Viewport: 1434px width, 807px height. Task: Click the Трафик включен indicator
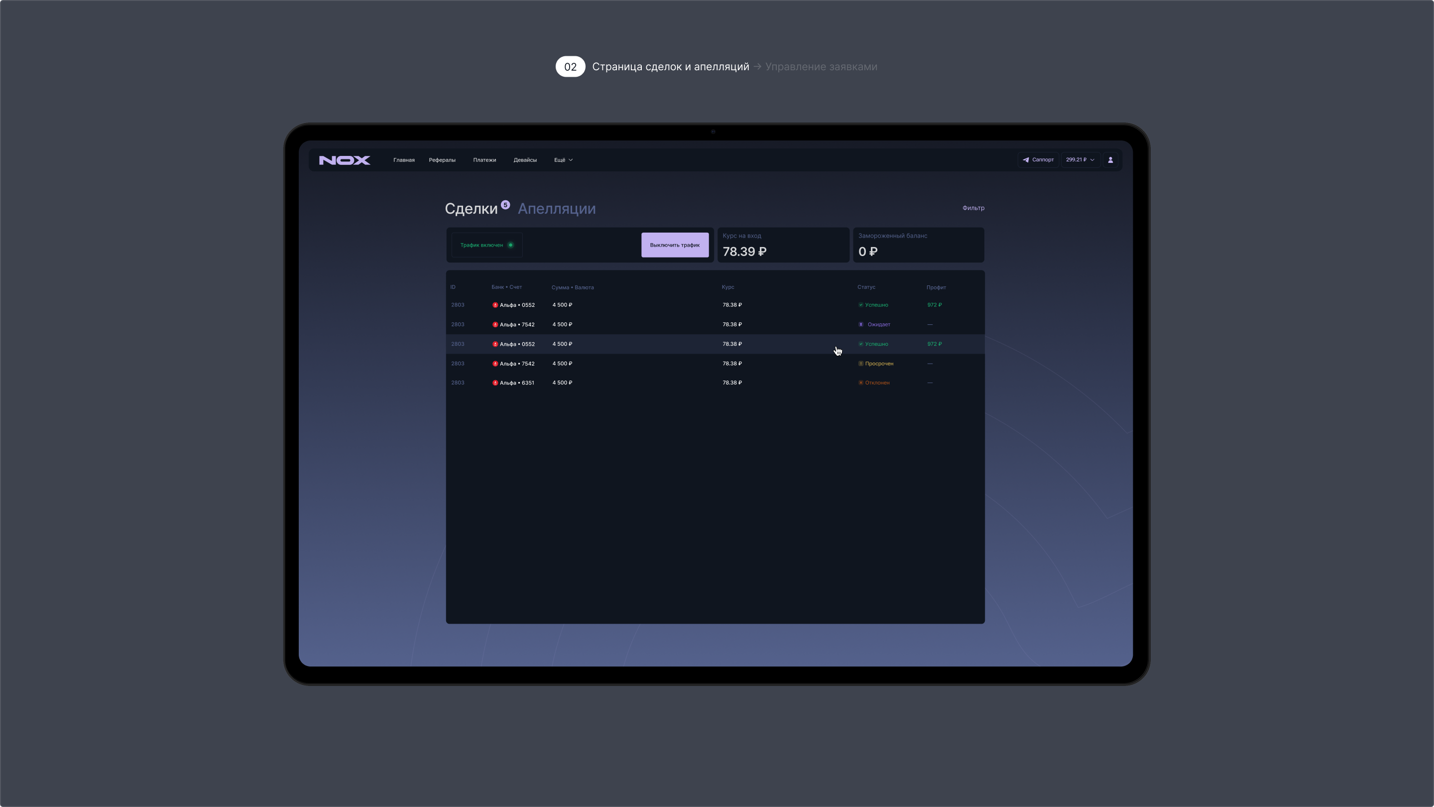click(x=486, y=245)
